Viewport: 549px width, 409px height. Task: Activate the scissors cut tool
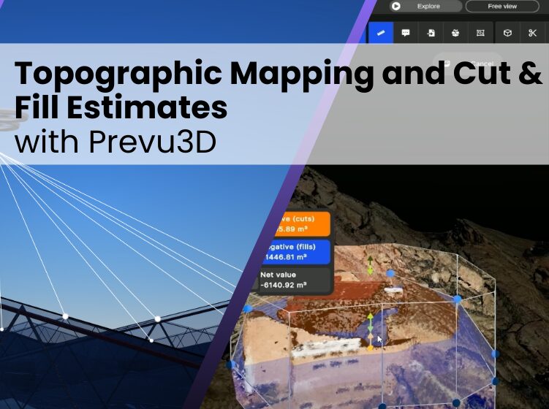pos(532,33)
